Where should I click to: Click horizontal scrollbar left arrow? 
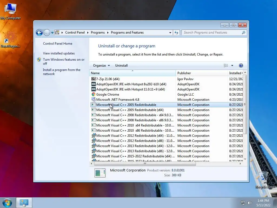pyautogui.click(x=91, y=164)
